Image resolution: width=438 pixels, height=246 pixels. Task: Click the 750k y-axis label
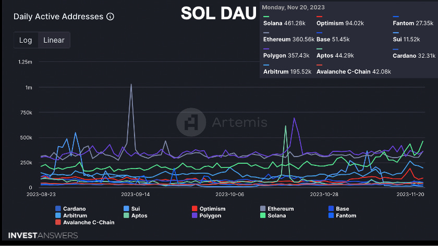(26, 112)
